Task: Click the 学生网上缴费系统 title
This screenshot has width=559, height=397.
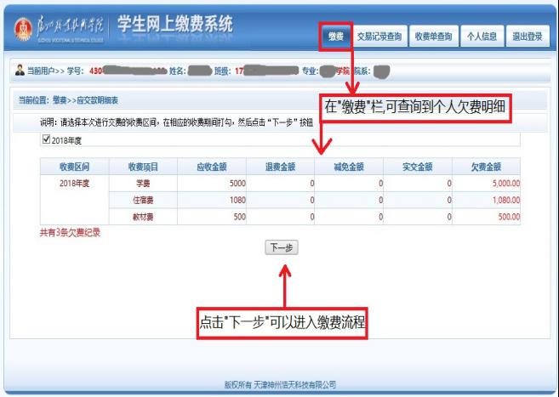Action: pos(174,25)
